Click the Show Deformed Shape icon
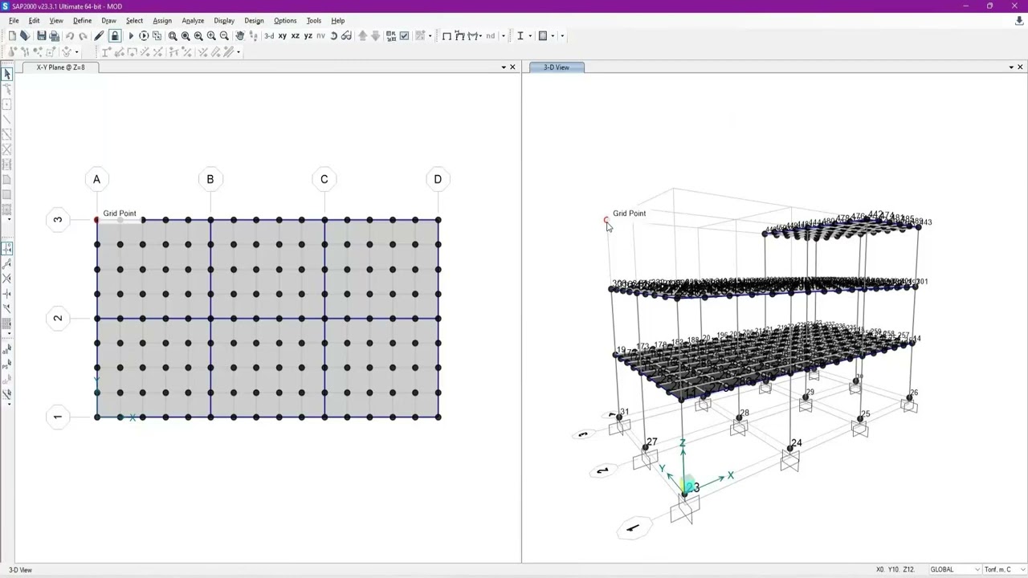The width and height of the screenshot is (1028, 578). click(x=460, y=35)
